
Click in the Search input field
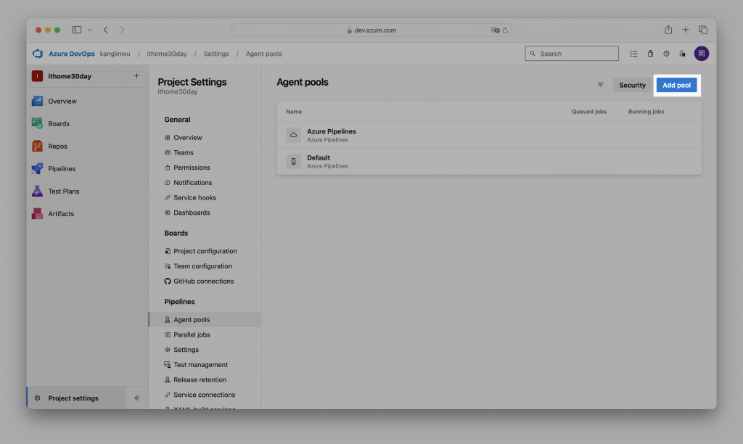click(572, 54)
